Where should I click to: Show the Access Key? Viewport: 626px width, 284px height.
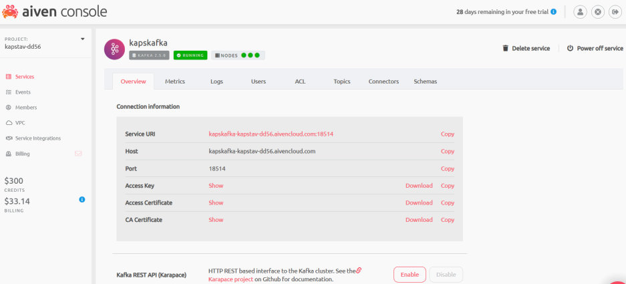[216, 186]
